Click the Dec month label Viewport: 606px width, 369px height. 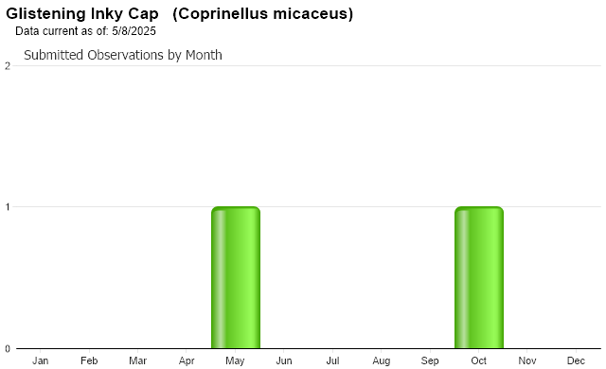[576, 360]
